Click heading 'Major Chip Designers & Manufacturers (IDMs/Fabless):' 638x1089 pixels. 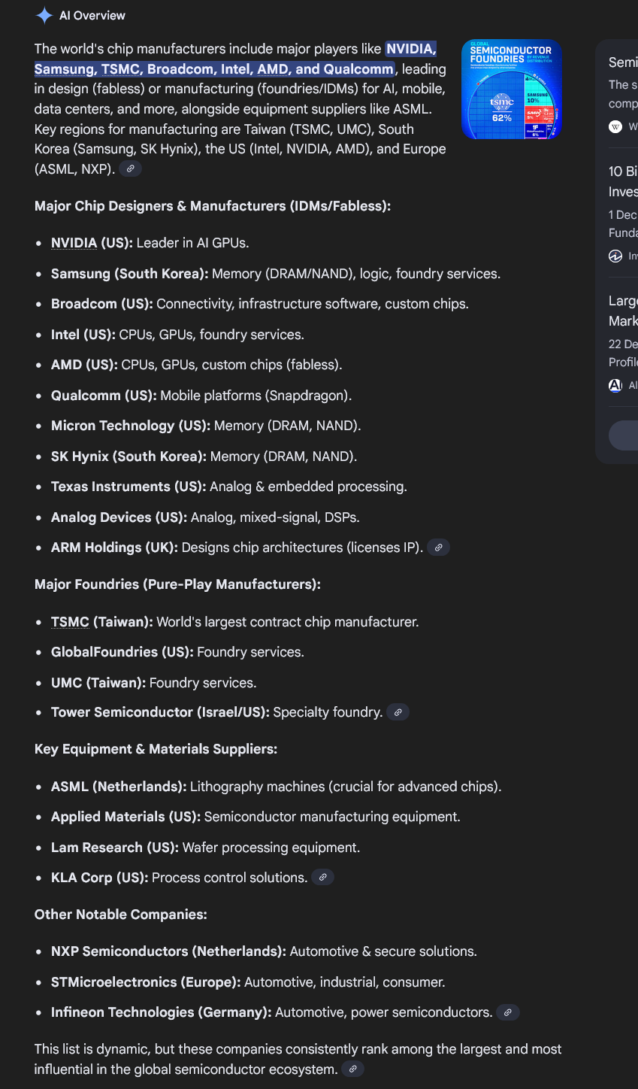point(213,206)
